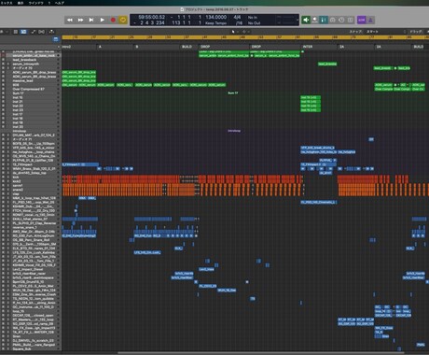Image resolution: width=429 pixels, height=355 pixels.
Task: Select the first DROP marker
Action: [224, 47]
